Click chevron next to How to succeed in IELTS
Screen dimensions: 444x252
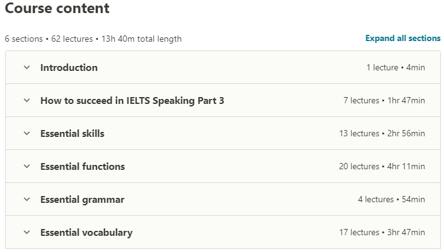(27, 100)
